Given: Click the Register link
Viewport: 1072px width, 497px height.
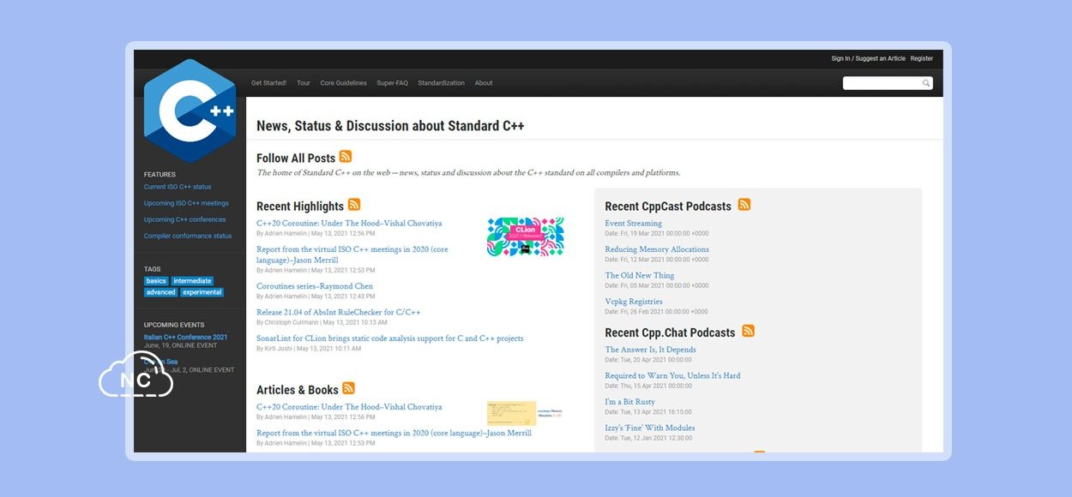Looking at the screenshot, I should [x=922, y=59].
